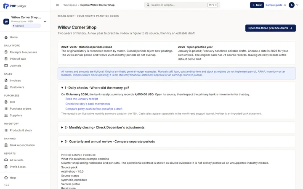The image size is (303, 189).
Task: Click the Invoices icon
Action: coord(6,80)
